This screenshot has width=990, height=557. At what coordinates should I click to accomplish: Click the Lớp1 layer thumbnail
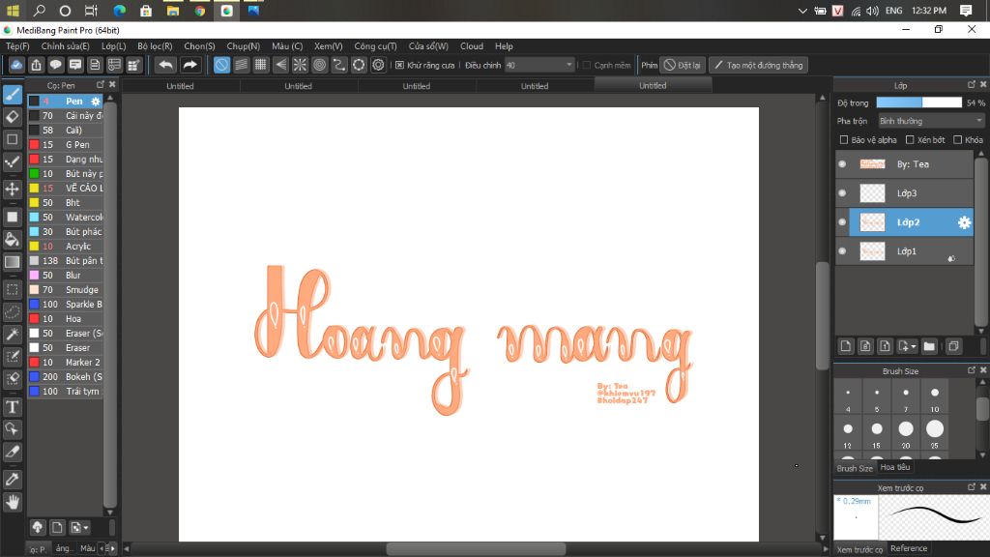coord(872,251)
